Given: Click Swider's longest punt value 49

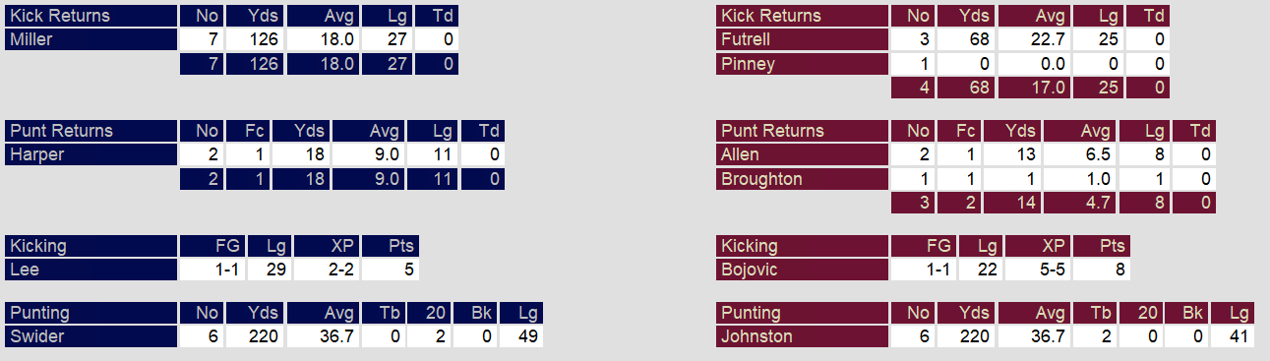Looking at the screenshot, I should coord(520,336).
